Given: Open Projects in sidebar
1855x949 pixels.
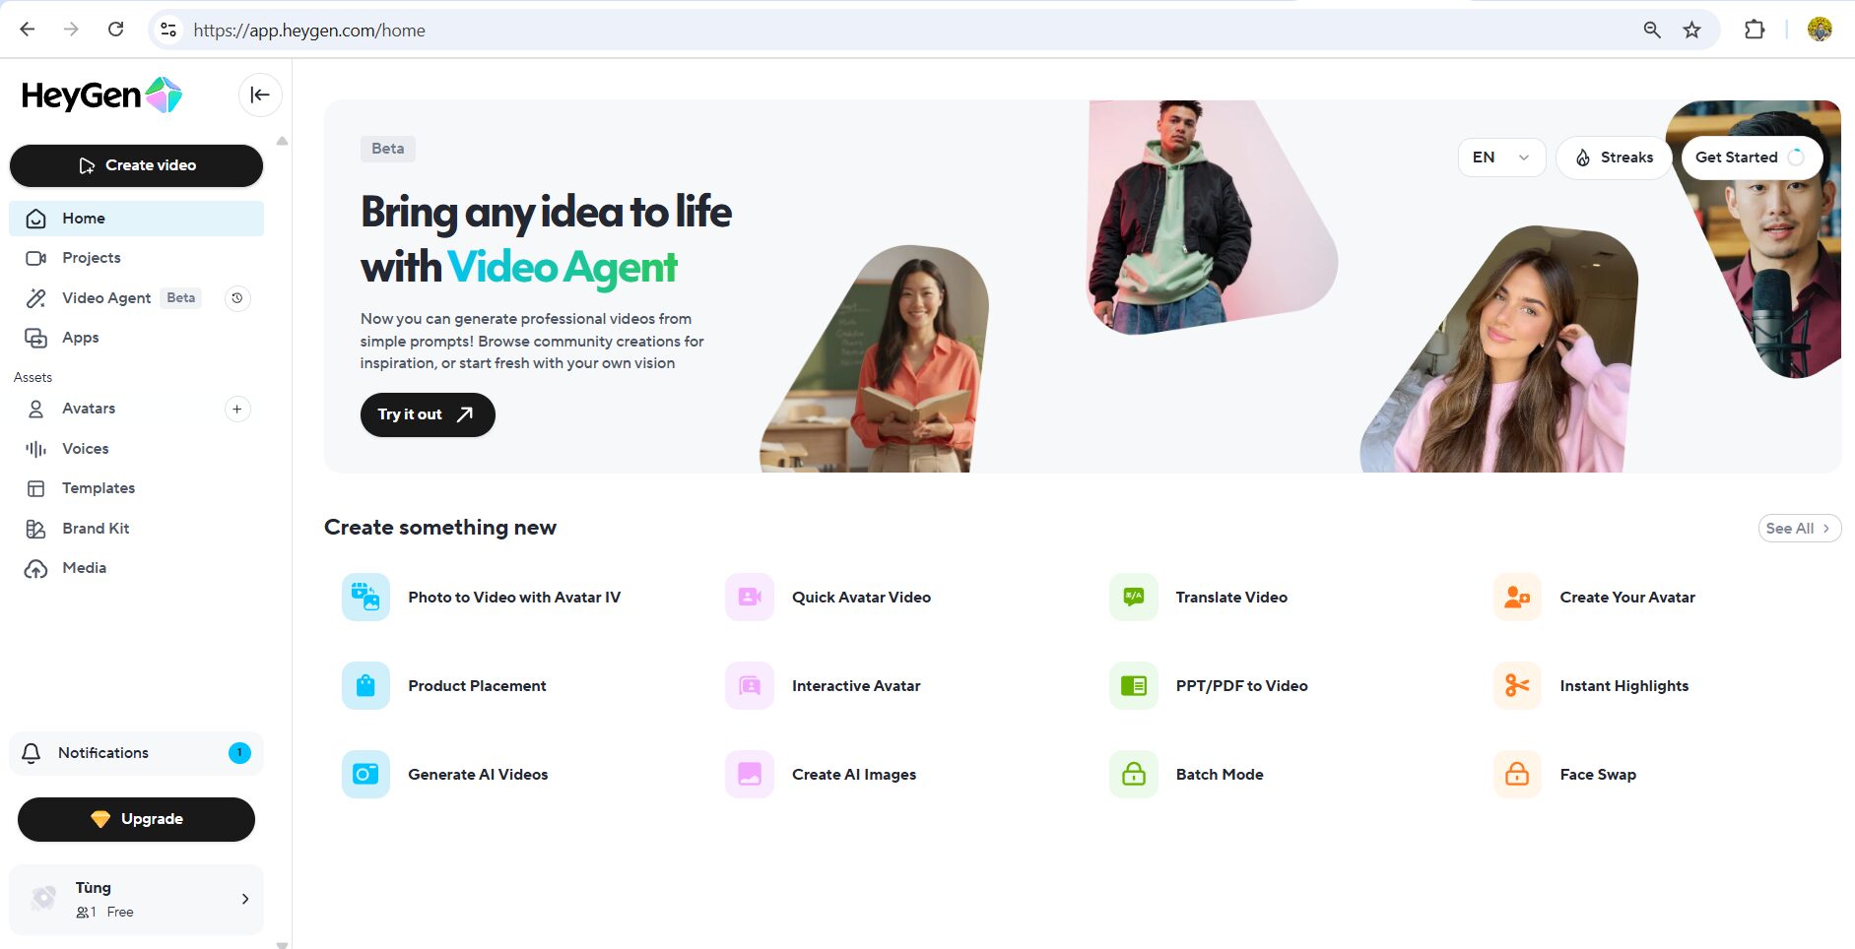Looking at the screenshot, I should pos(136,258).
